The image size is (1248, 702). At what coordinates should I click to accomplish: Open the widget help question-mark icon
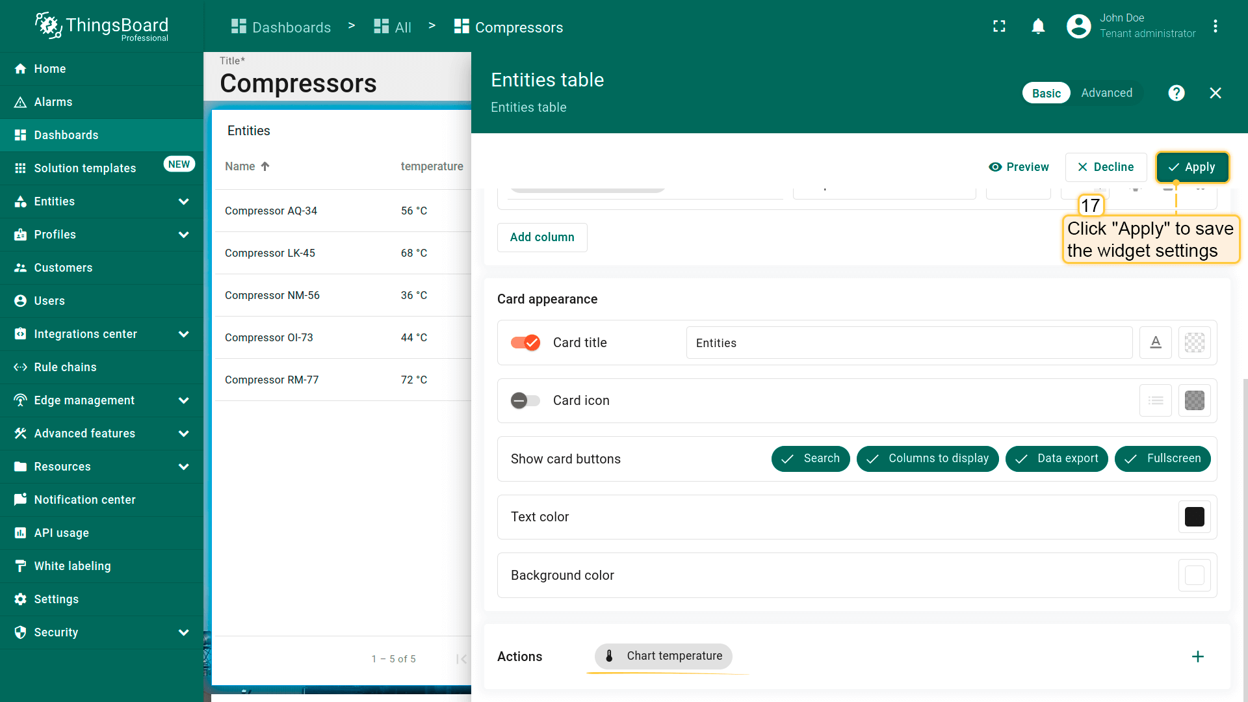pos(1176,93)
